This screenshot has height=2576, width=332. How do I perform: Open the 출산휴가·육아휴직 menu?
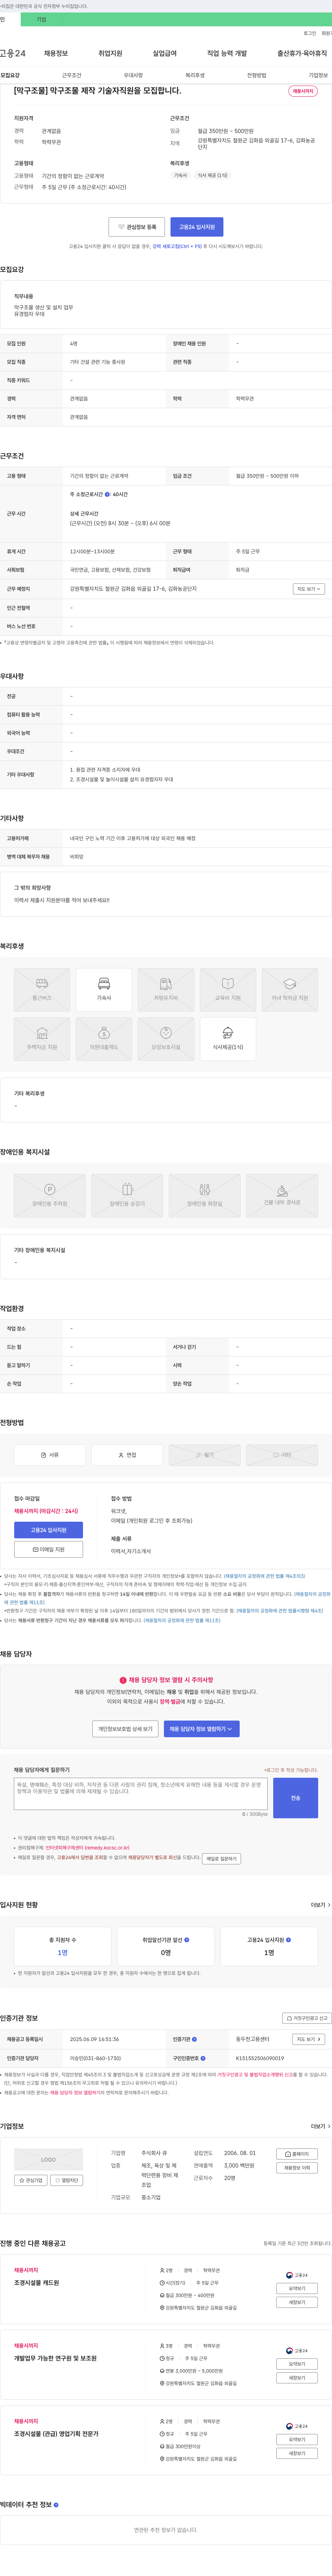coord(302,53)
